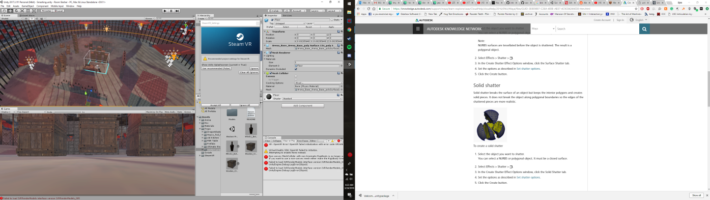This screenshot has height=200, width=710.
Task: Toggle Mesh Collider enabled checkbox
Action: pos(271,73)
